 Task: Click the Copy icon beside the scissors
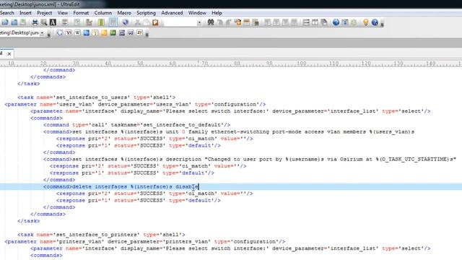click(147, 22)
